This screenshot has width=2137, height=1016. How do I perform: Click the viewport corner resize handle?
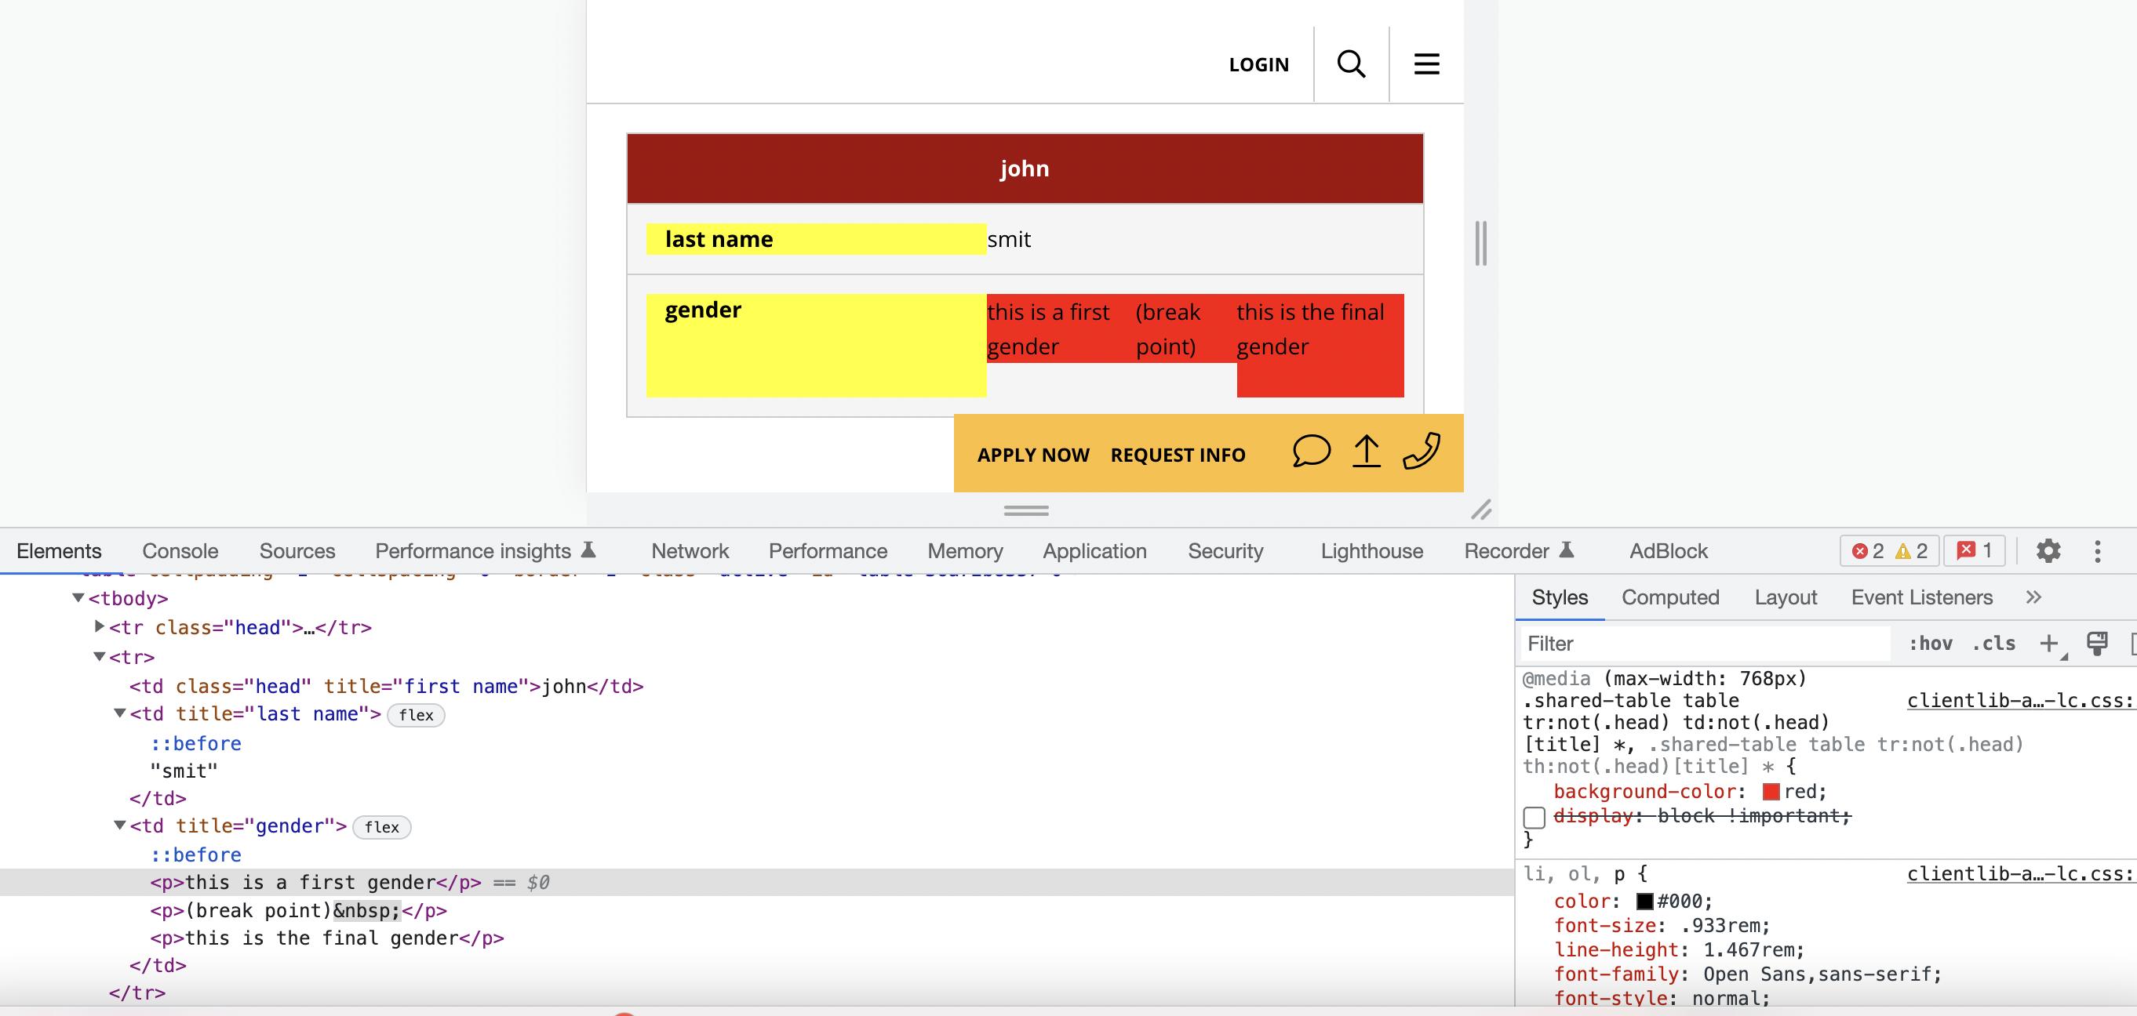tap(1482, 510)
